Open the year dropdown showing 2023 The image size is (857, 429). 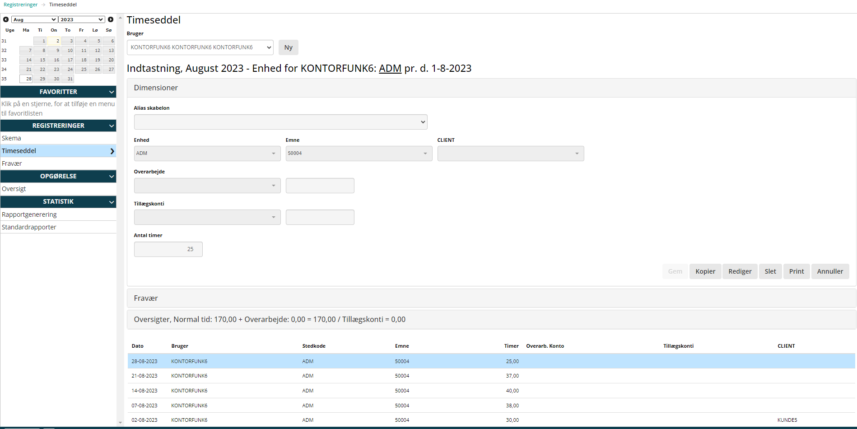tap(82, 19)
